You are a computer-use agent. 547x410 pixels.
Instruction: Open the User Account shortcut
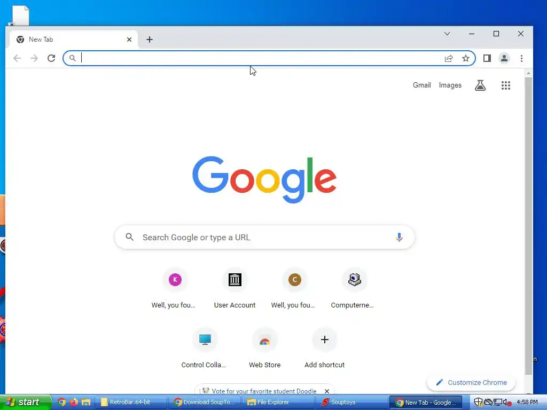[x=235, y=288]
